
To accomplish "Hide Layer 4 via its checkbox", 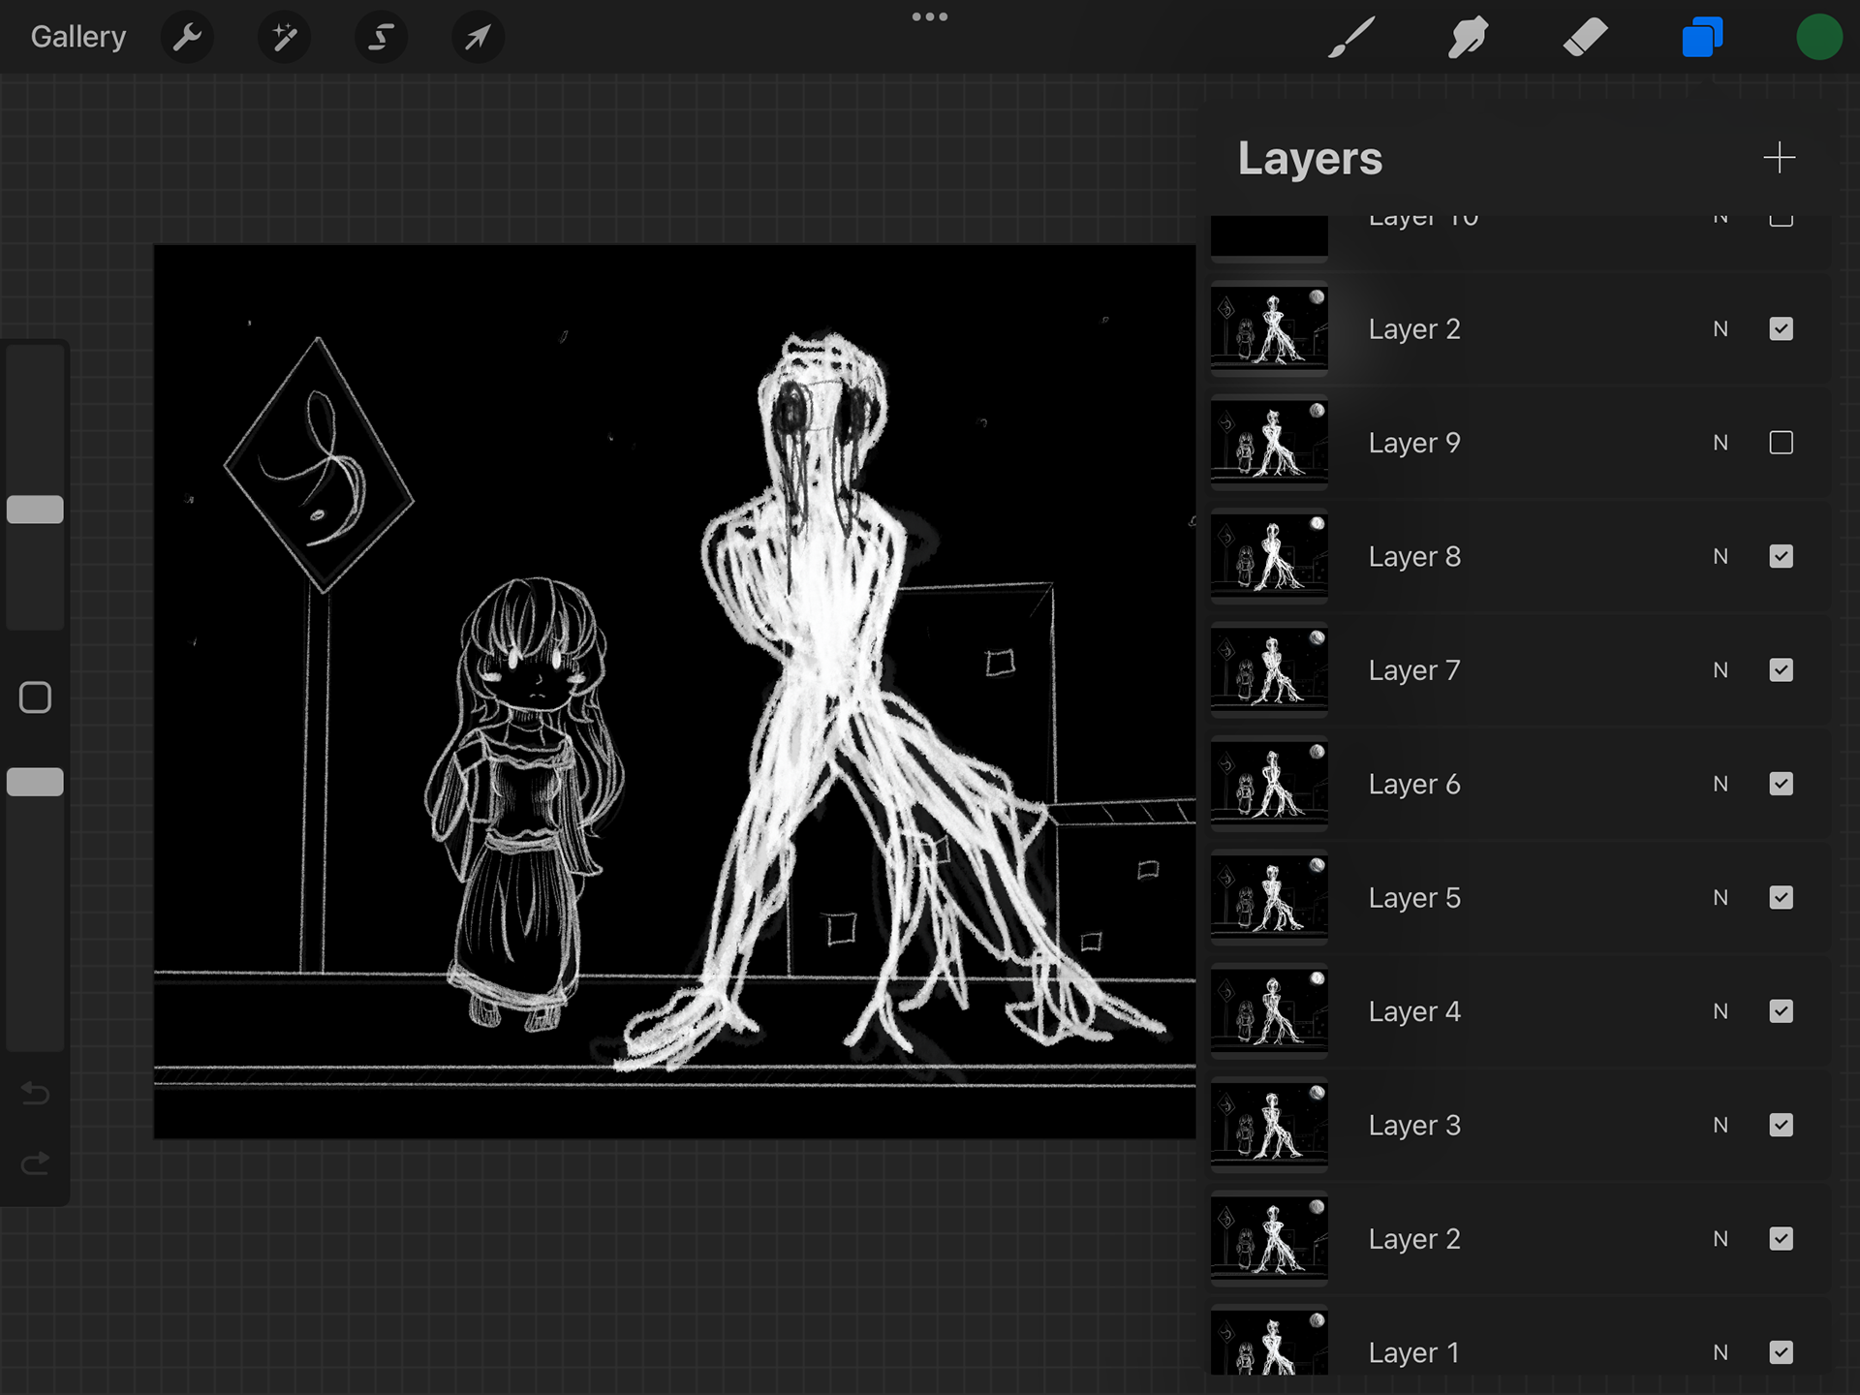I will (1781, 1011).
